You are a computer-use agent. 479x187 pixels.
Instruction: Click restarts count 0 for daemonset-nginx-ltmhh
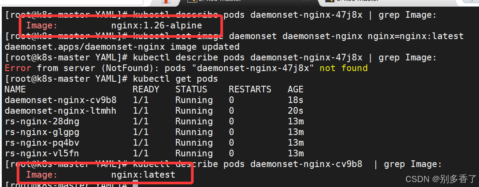pos(231,111)
